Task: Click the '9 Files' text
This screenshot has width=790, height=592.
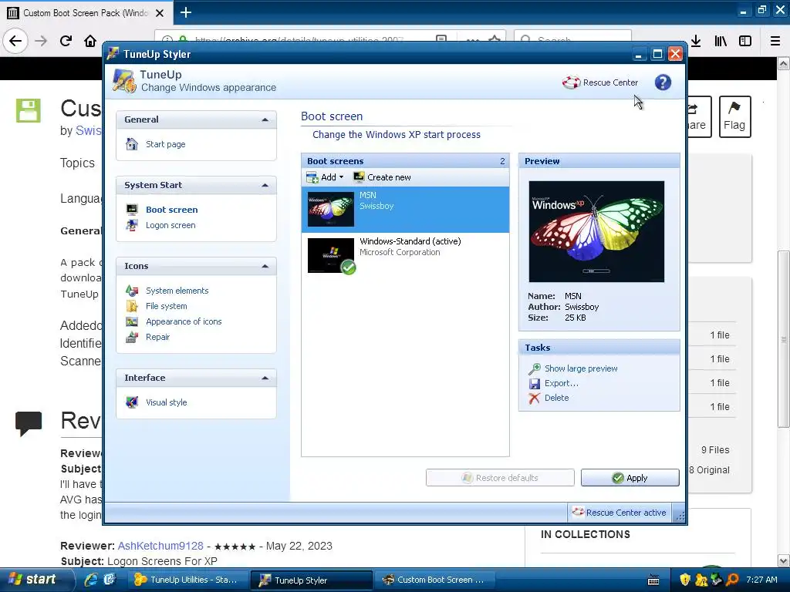Action: [715, 450]
